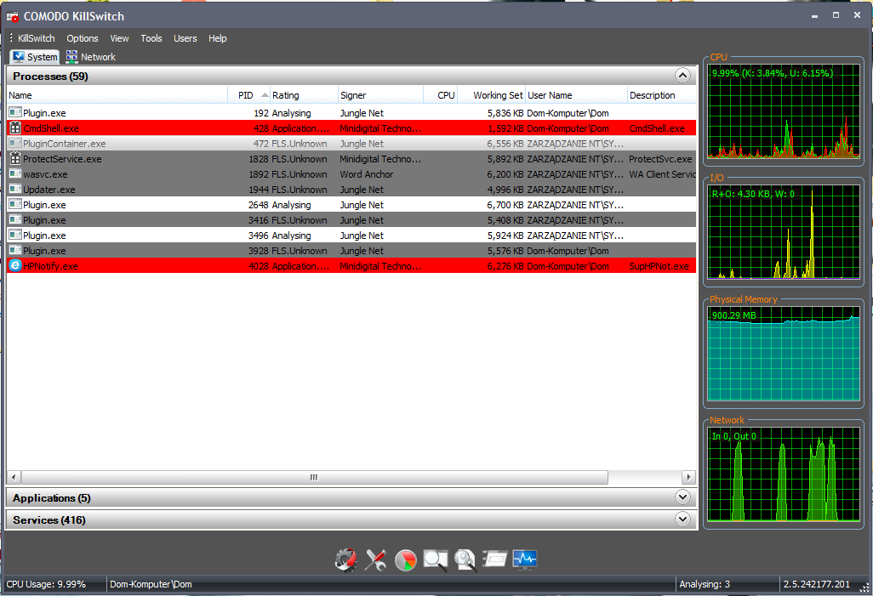873x596 pixels.
Task: Sort by the Name column header
Action: [x=117, y=95]
